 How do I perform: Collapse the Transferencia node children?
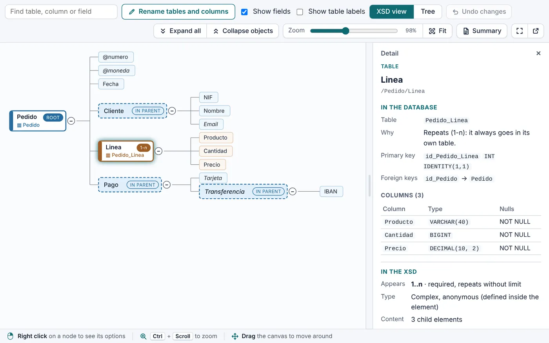tap(293, 192)
